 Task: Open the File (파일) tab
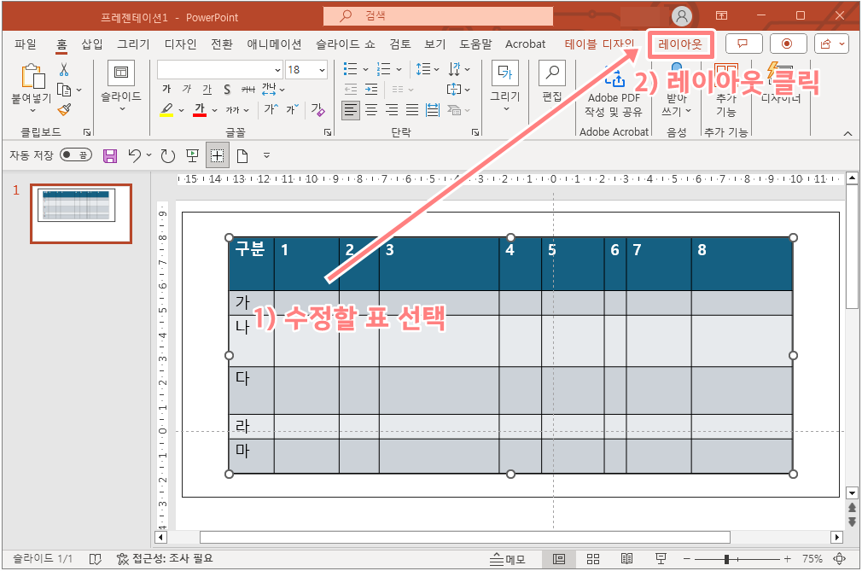26,44
